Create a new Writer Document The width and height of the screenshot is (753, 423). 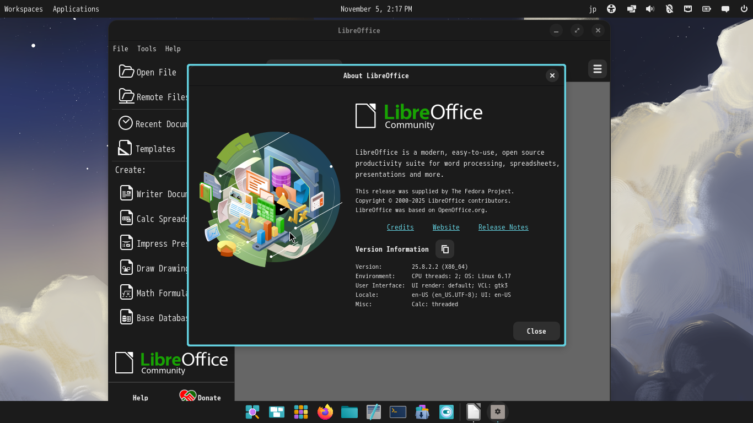point(150,194)
